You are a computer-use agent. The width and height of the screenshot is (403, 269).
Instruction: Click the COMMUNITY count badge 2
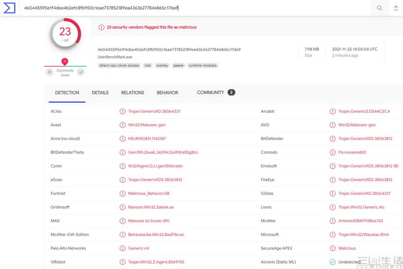click(231, 92)
